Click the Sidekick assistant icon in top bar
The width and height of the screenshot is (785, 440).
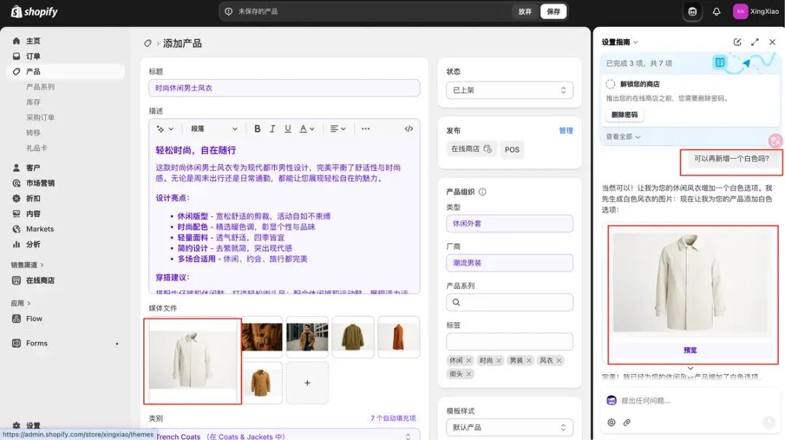pyautogui.click(x=693, y=12)
